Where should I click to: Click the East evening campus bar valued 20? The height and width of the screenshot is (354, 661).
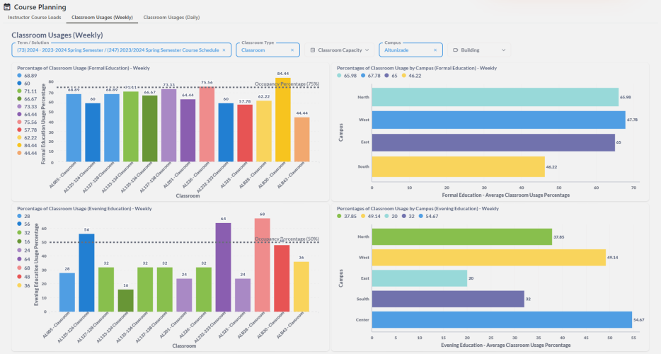point(420,278)
